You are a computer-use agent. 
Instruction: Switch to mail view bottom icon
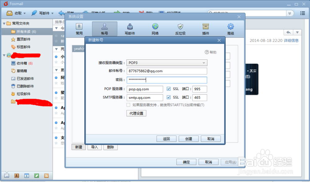pos(7,176)
